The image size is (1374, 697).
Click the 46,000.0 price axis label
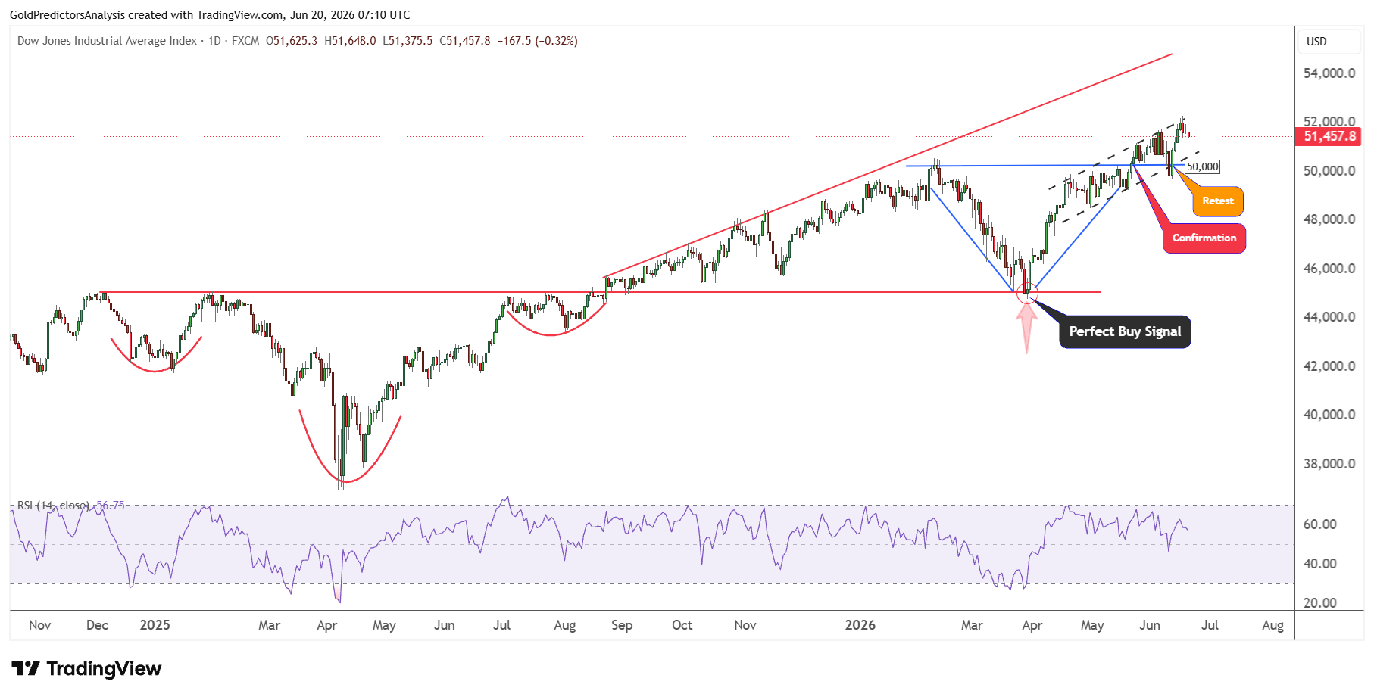pyautogui.click(x=1329, y=269)
